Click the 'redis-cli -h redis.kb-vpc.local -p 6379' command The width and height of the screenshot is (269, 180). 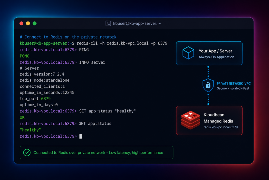122,43
